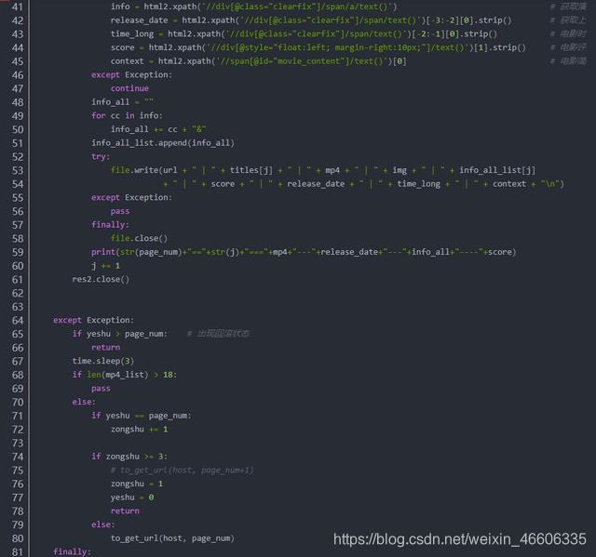Click 'len(mp4_list)' on line 68
The height and width of the screenshot is (557, 596).
pos(117,375)
